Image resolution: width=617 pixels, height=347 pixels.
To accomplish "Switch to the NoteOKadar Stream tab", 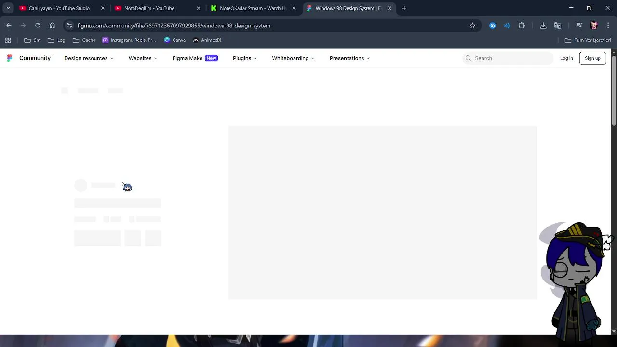I will click(x=253, y=8).
